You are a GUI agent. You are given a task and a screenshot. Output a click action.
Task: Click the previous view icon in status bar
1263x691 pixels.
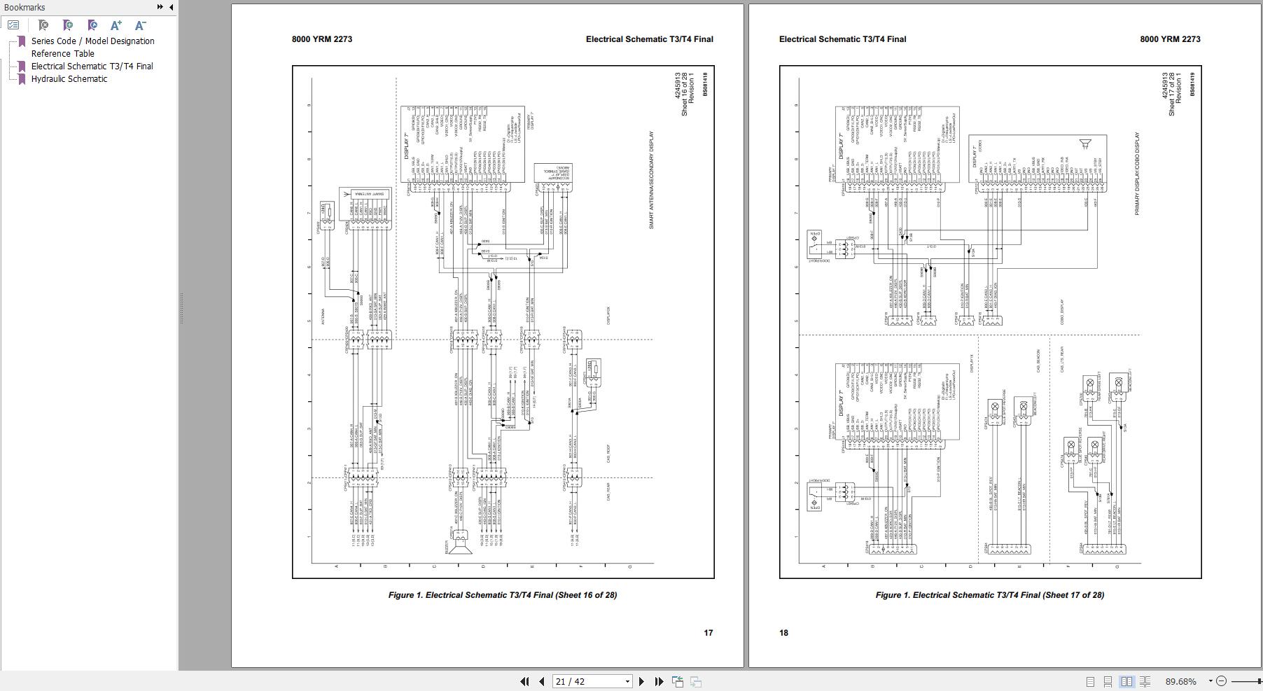point(678,681)
